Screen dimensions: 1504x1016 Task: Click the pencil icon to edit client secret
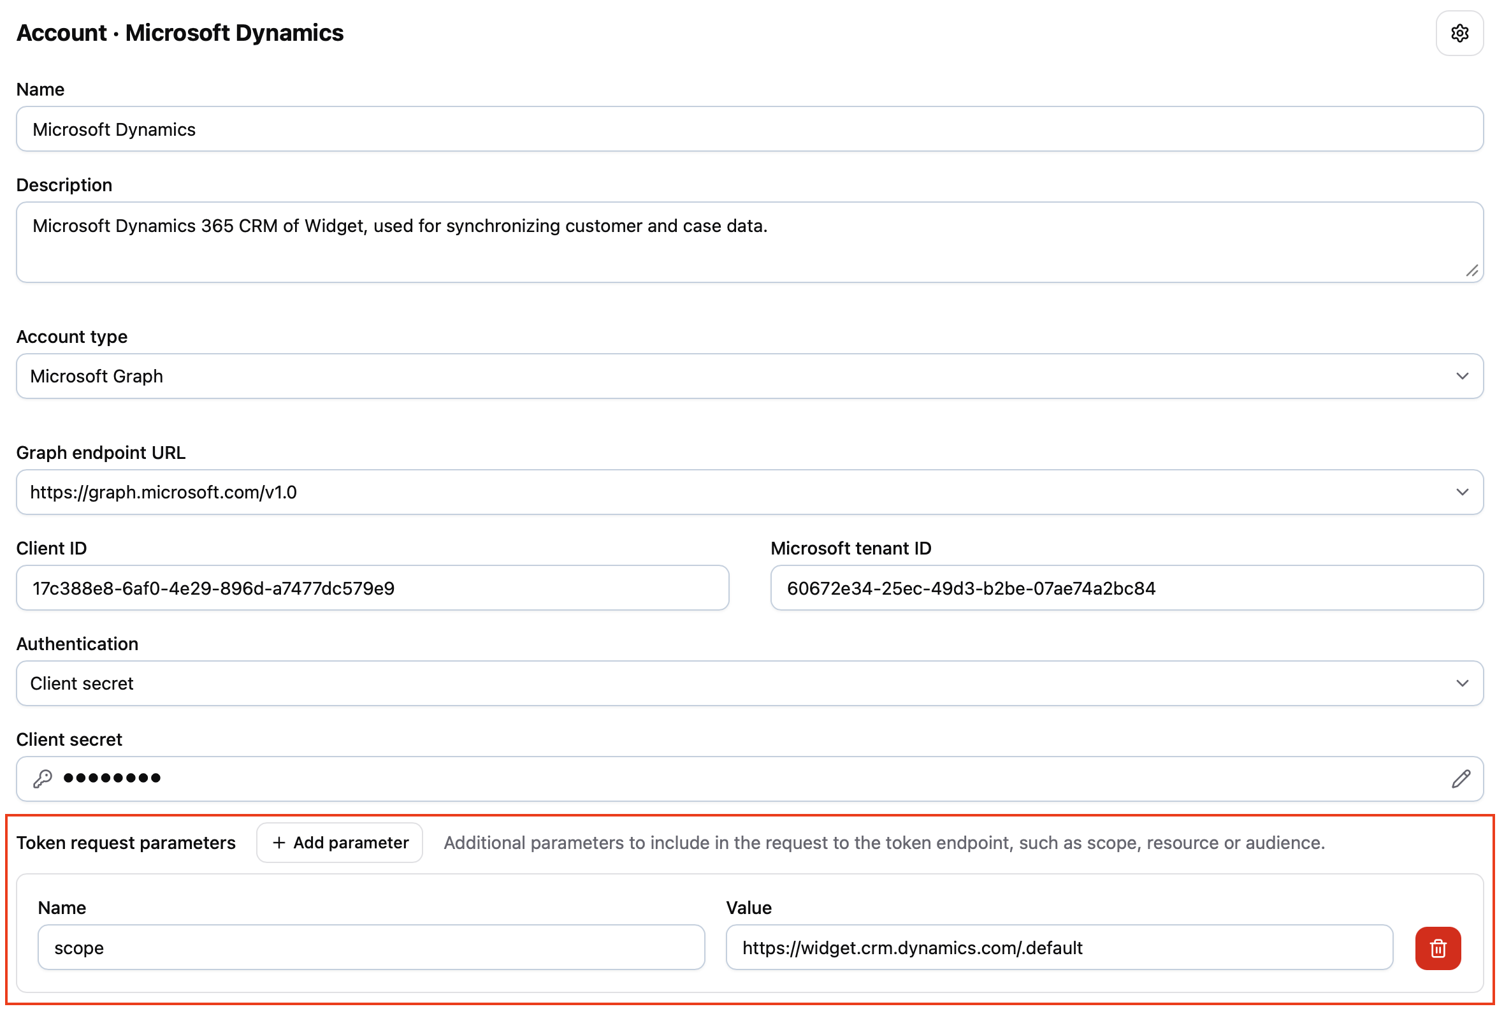[1461, 778]
